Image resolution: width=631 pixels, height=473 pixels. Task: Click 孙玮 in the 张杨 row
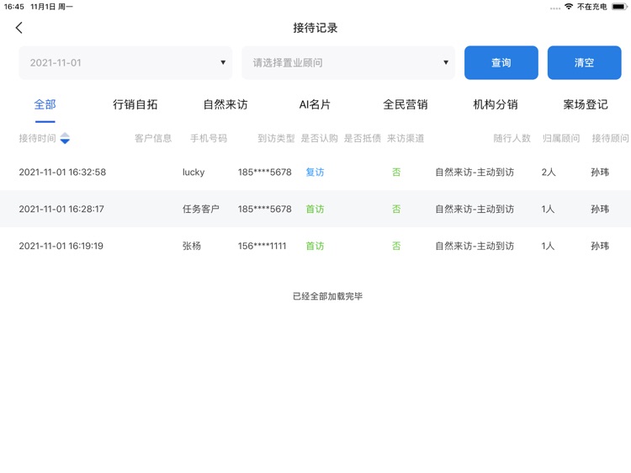(600, 246)
